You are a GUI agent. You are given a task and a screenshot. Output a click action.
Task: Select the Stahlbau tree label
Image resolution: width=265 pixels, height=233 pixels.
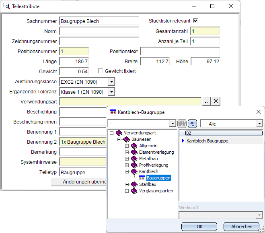coord(148,184)
